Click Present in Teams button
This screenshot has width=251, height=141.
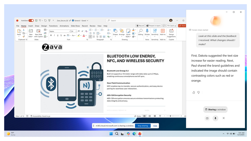[154, 26]
